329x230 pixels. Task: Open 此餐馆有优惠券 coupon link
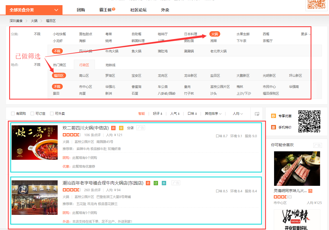84,167
